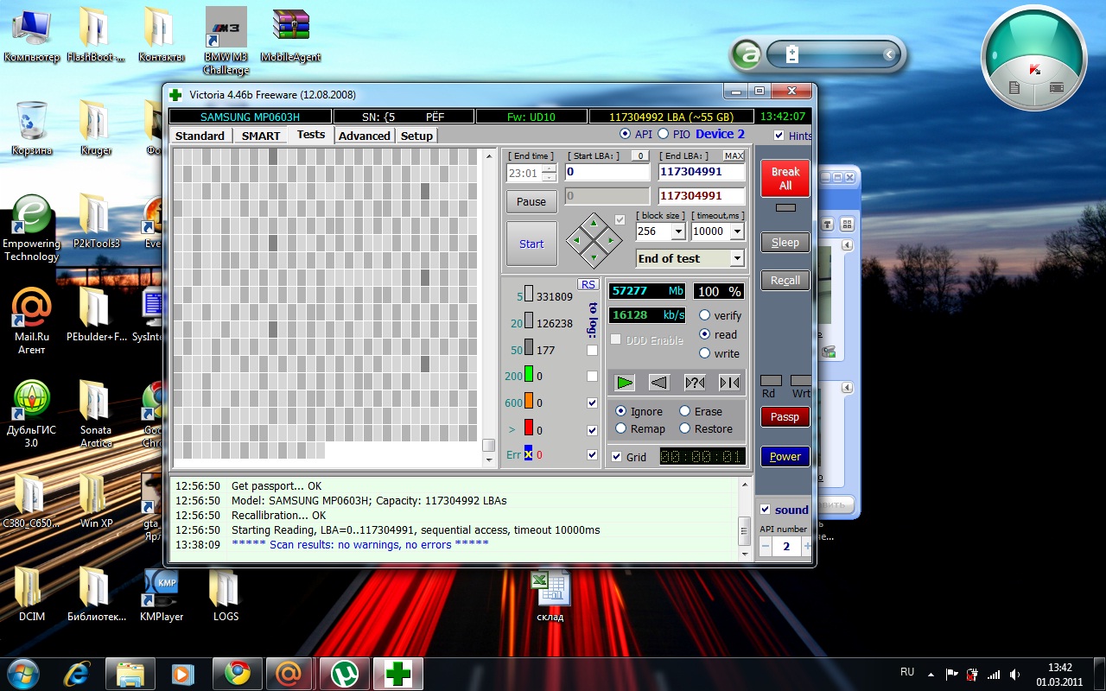Show hidden tray icons arrow
This screenshot has height=691, width=1106.
click(931, 674)
